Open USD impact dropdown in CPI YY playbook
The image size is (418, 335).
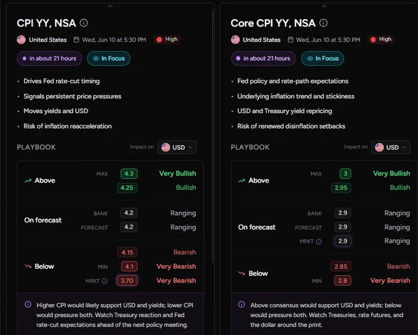click(x=177, y=147)
